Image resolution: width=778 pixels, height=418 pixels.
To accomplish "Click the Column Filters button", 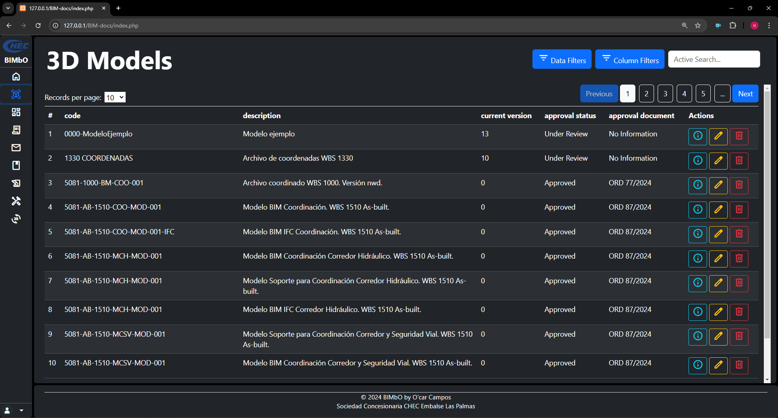I will [x=630, y=59].
